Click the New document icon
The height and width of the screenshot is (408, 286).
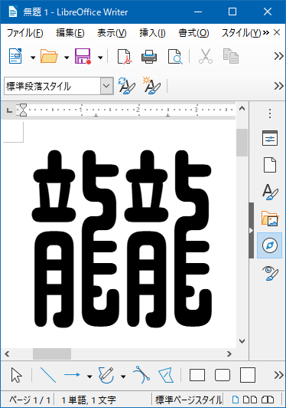tap(15, 56)
